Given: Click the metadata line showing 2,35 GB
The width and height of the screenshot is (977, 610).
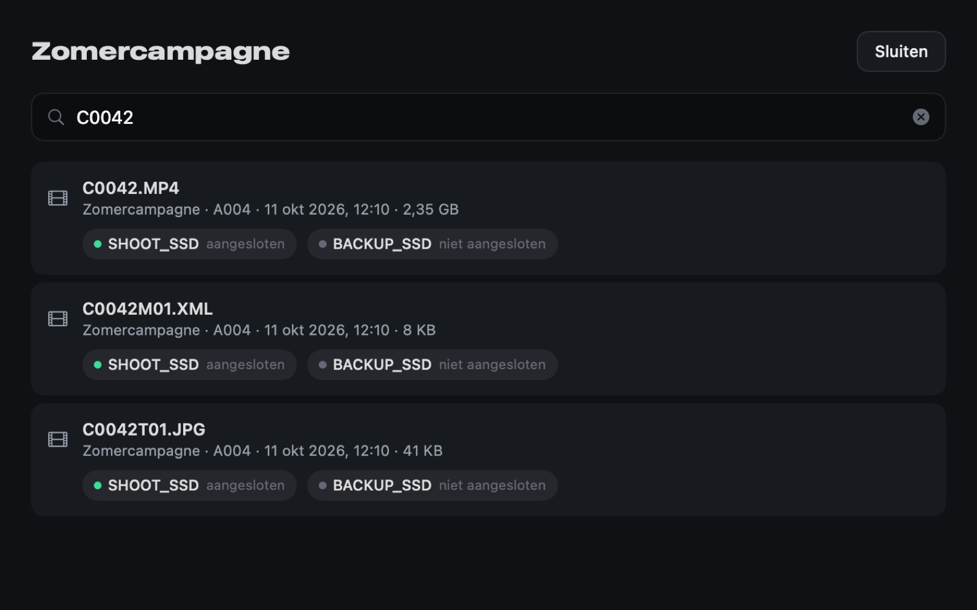Looking at the screenshot, I should coord(271,210).
